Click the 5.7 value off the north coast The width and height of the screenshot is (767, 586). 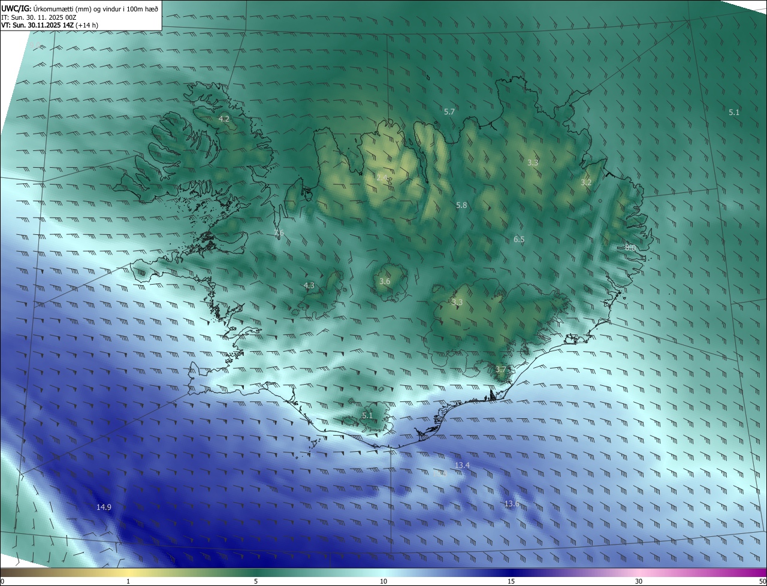click(449, 112)
